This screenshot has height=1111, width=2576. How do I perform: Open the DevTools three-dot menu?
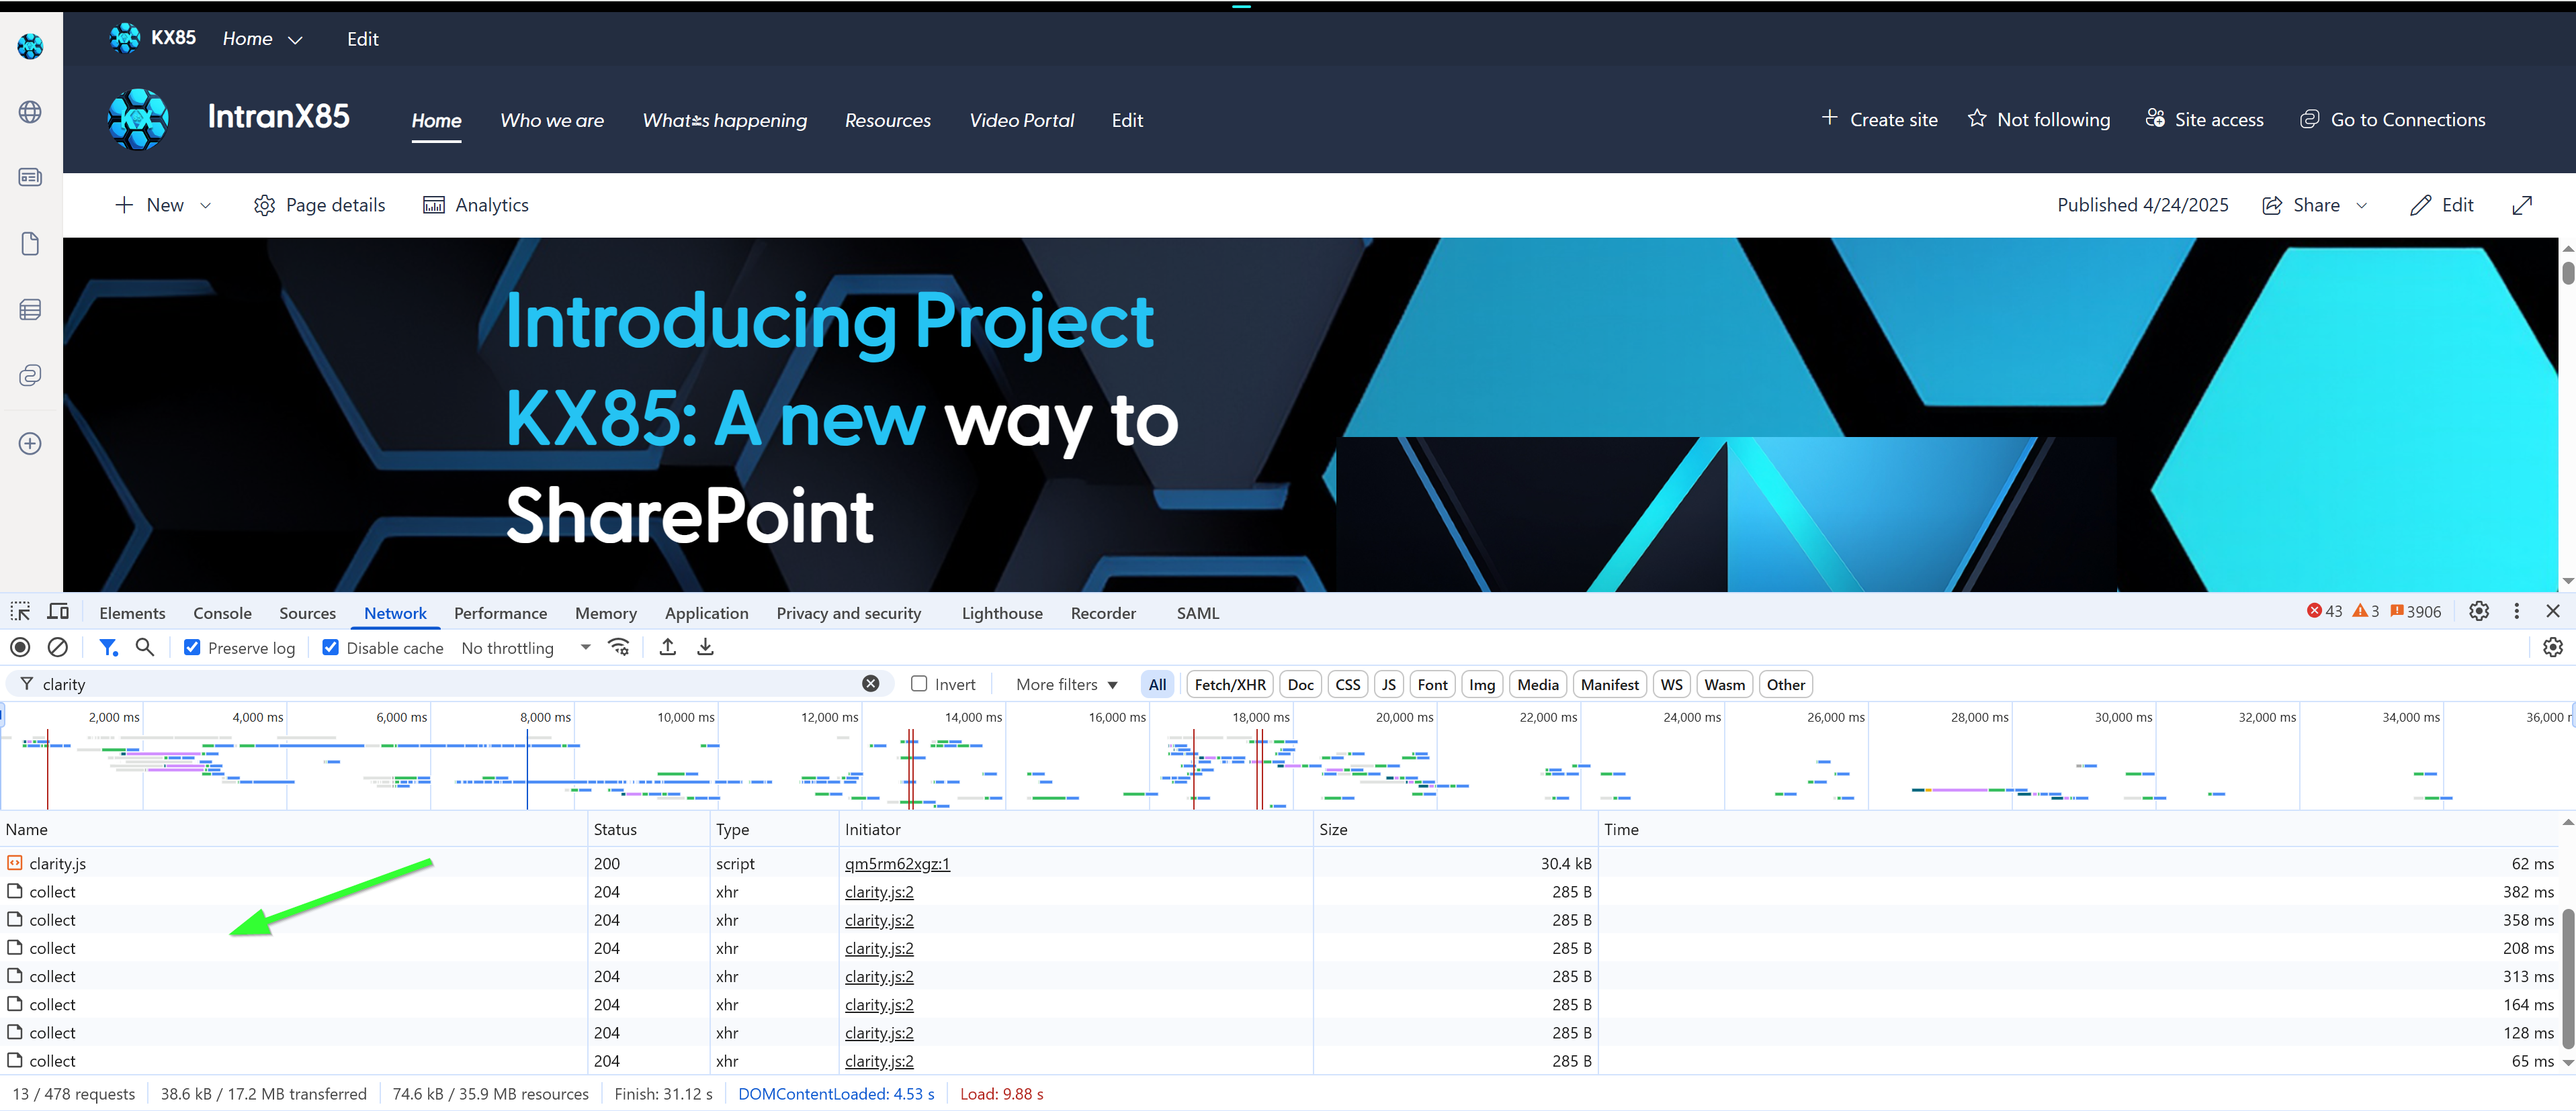(2517, 612)
